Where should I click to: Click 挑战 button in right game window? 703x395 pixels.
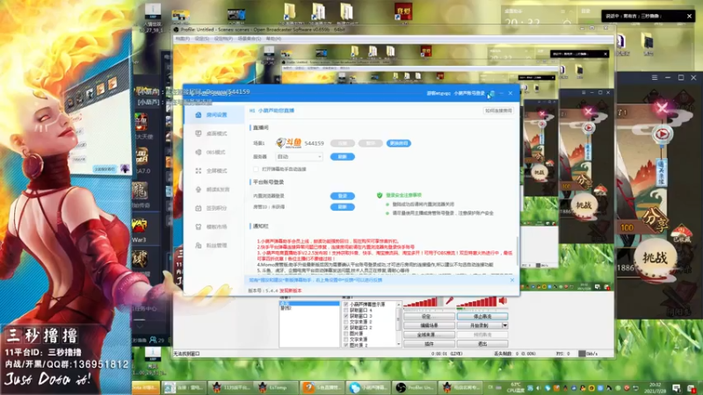click(655, 257)
